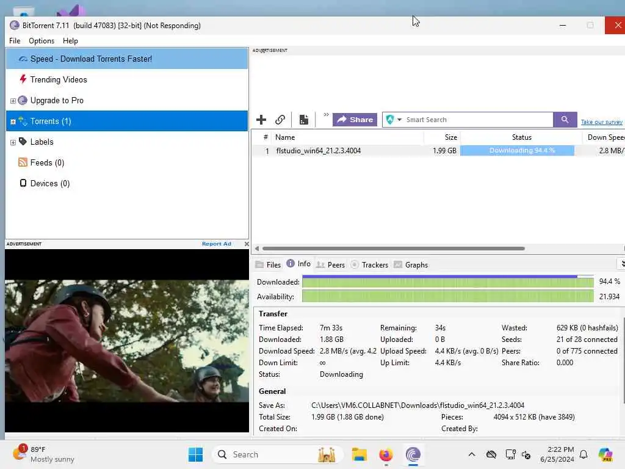The height and width of the screenshot is (469, 625).
Task: Expand the Upgrade to Pro node
Action: point(13,101)
